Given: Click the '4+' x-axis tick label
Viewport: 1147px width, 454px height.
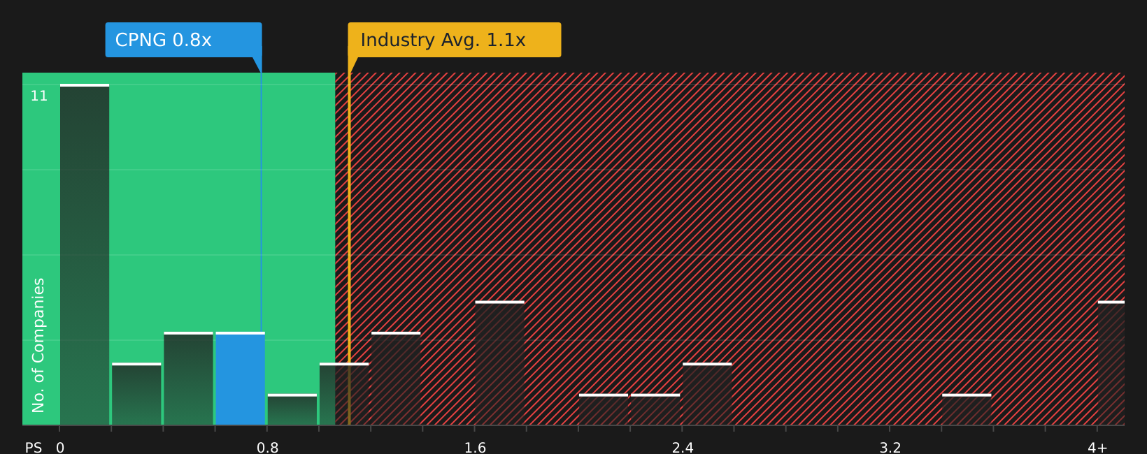Looking at the screenshot, I should [x=1097, y=448].
